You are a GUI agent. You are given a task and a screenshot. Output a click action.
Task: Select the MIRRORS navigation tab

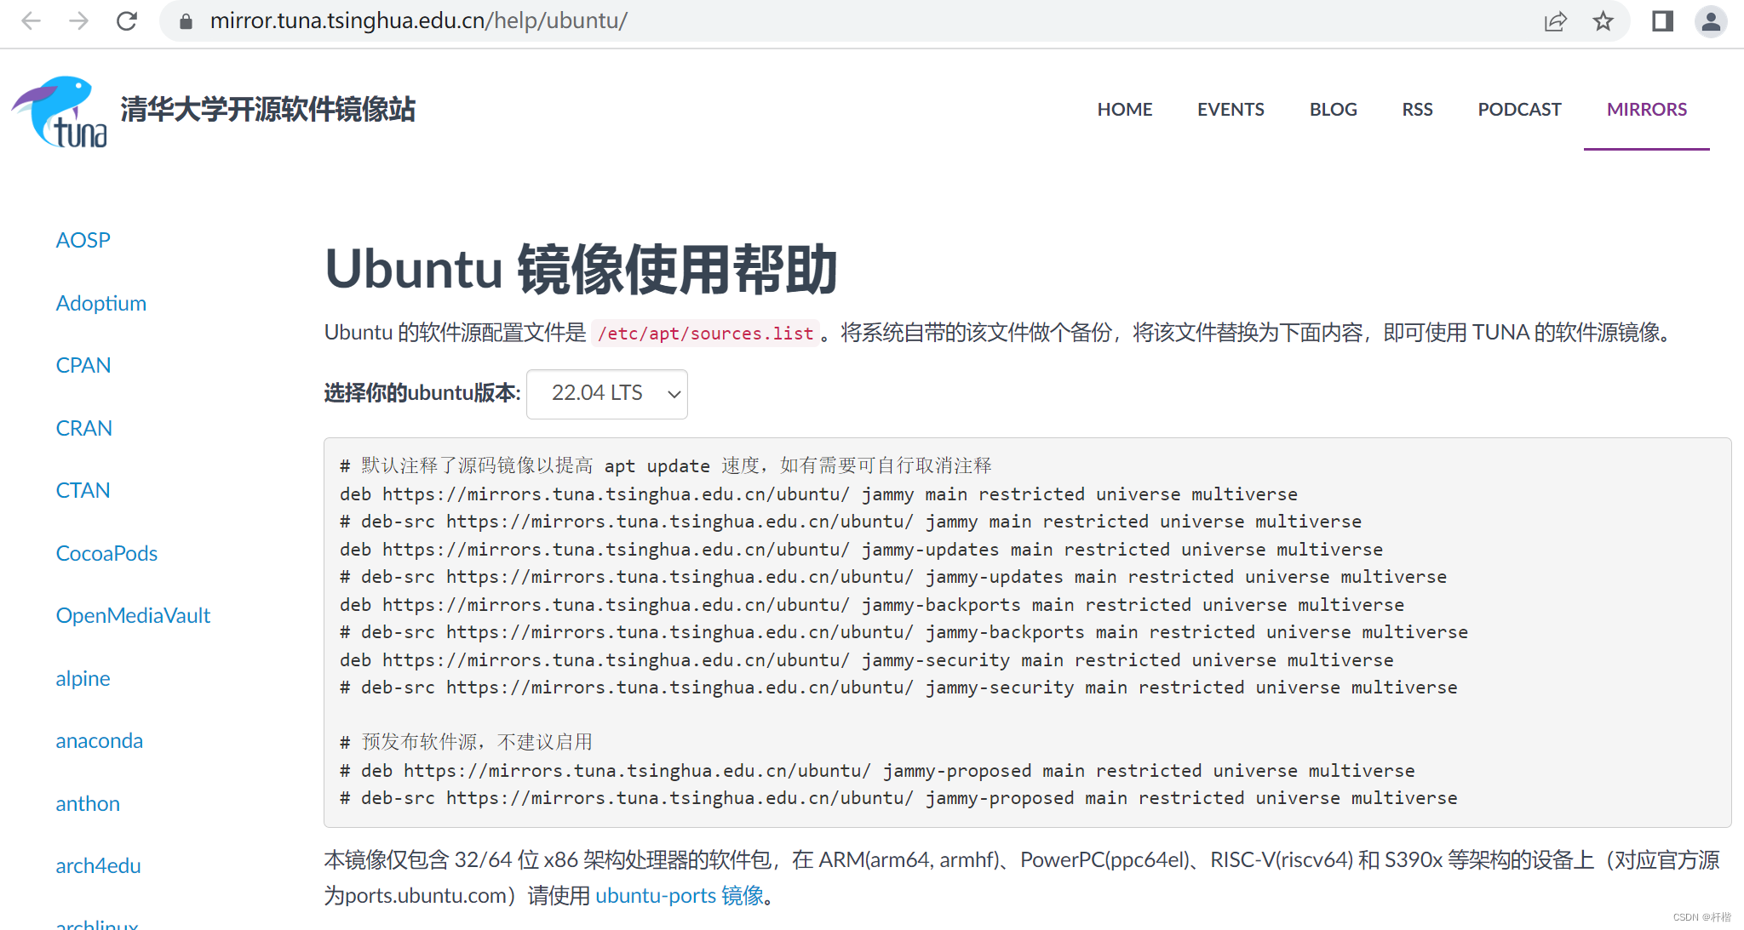[x=1646, y=110]
